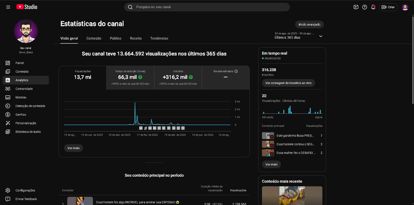Viewport: 414px width, 205px height.
Task: Focus the Pesquise no seu canal search field
Action: coord(207,7)
